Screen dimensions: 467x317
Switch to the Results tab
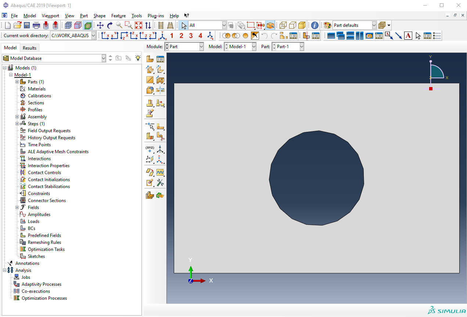pyautogui.click(x=29, y=48)
